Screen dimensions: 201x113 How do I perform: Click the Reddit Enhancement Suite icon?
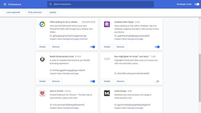coord(42,59)
